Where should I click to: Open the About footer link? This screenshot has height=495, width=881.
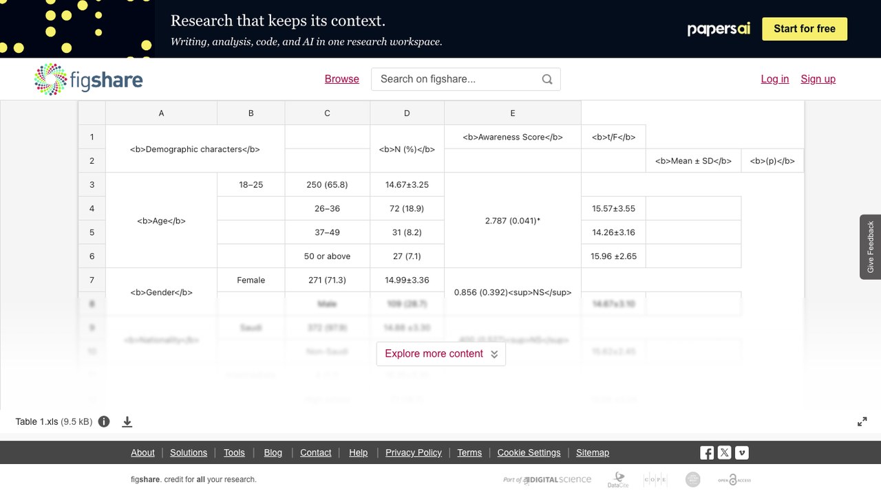point(143,452)
